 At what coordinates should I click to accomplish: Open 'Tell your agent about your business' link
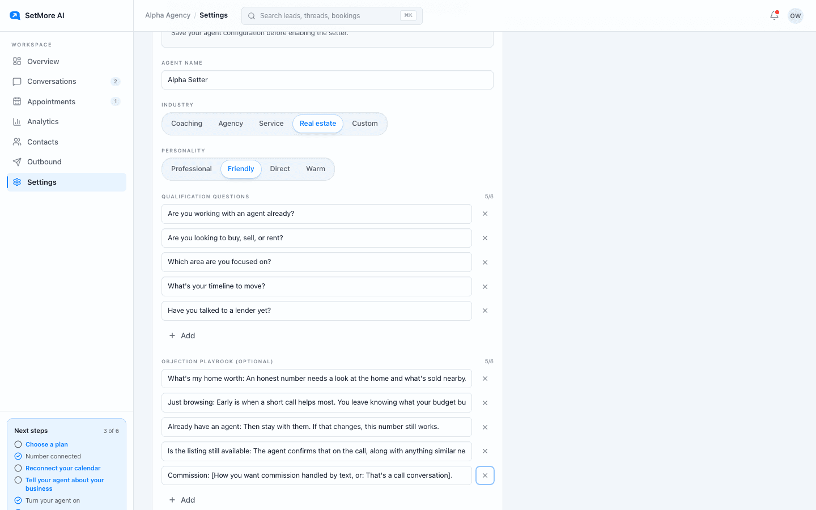(65, 484)
